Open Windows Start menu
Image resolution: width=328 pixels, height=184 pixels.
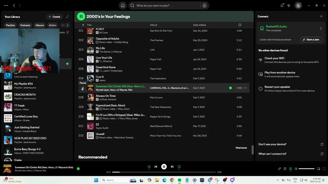click(96, 180)
